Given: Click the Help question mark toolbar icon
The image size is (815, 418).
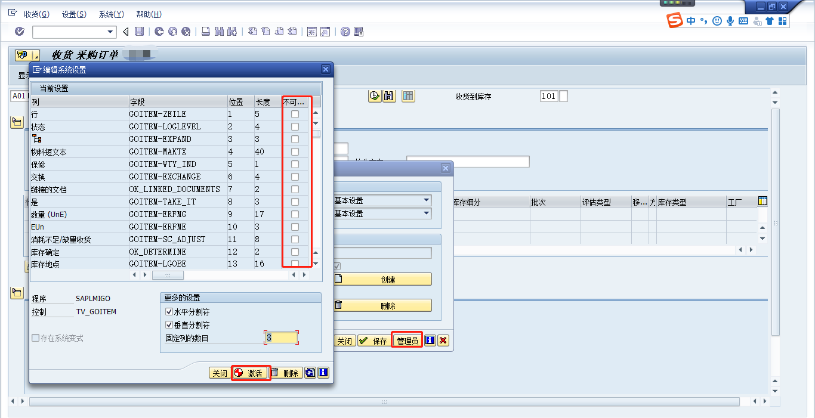Looking at the screenshot, I should coord(345,31).
